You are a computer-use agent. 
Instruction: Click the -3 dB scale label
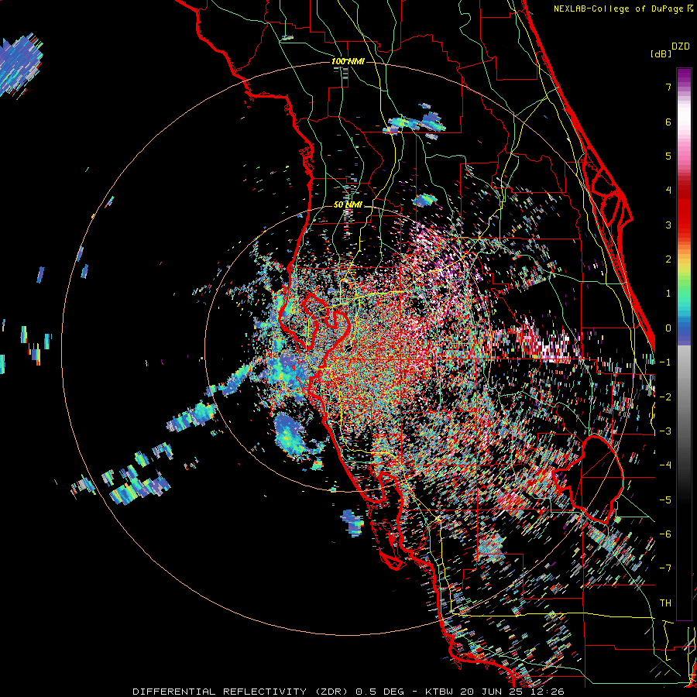(665, 431)
